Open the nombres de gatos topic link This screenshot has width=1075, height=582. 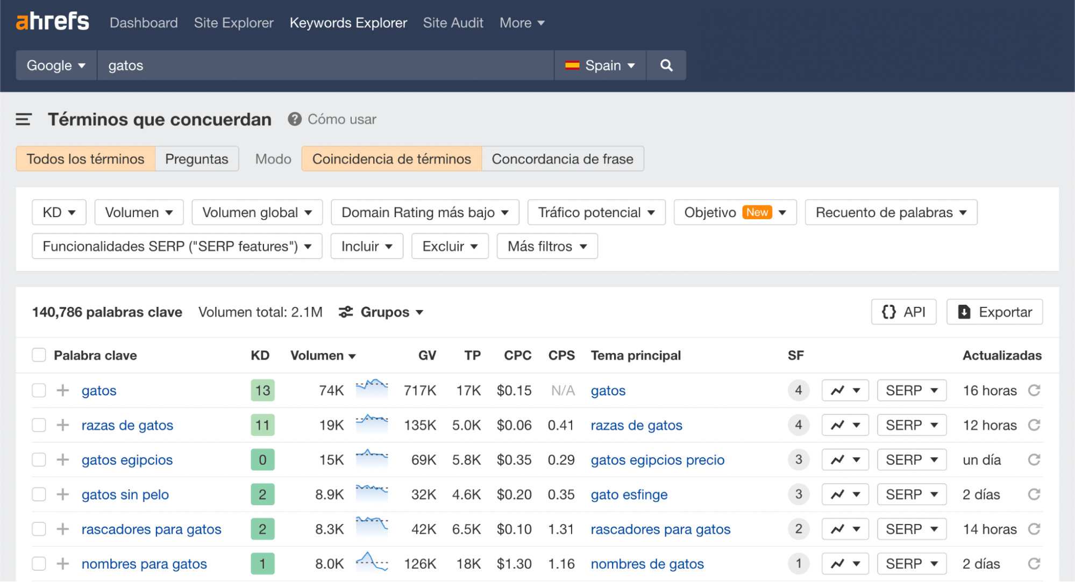coord(647,564)
